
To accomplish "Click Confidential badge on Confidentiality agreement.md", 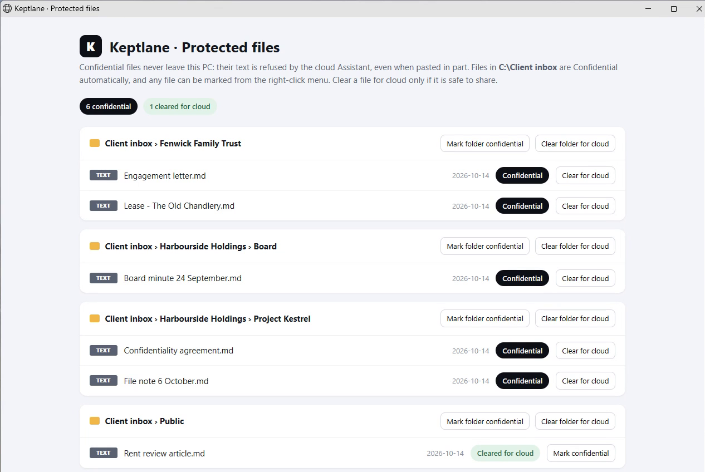I will [x=522, y=351].
